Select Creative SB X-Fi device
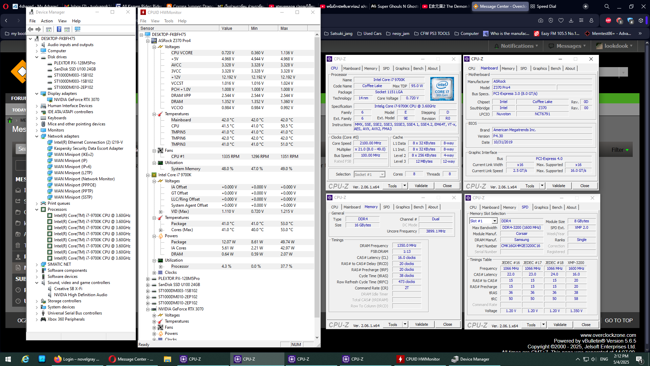650x366 pixels. tap(68, 289)
